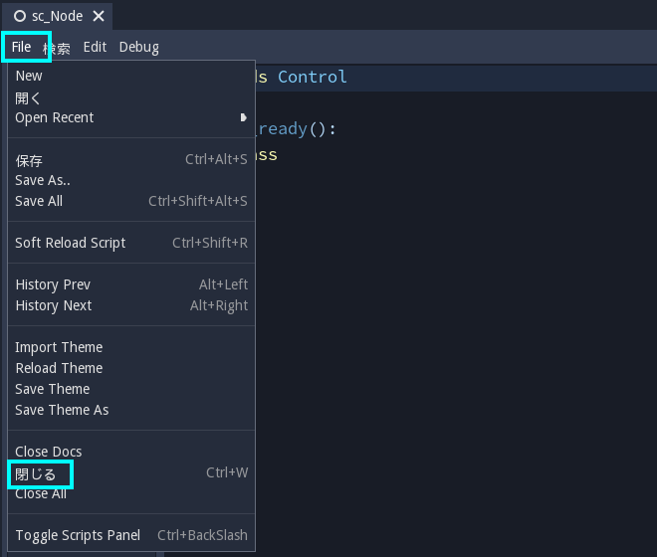
Task: Choose Import Theme
Action: tap(131, 347)
